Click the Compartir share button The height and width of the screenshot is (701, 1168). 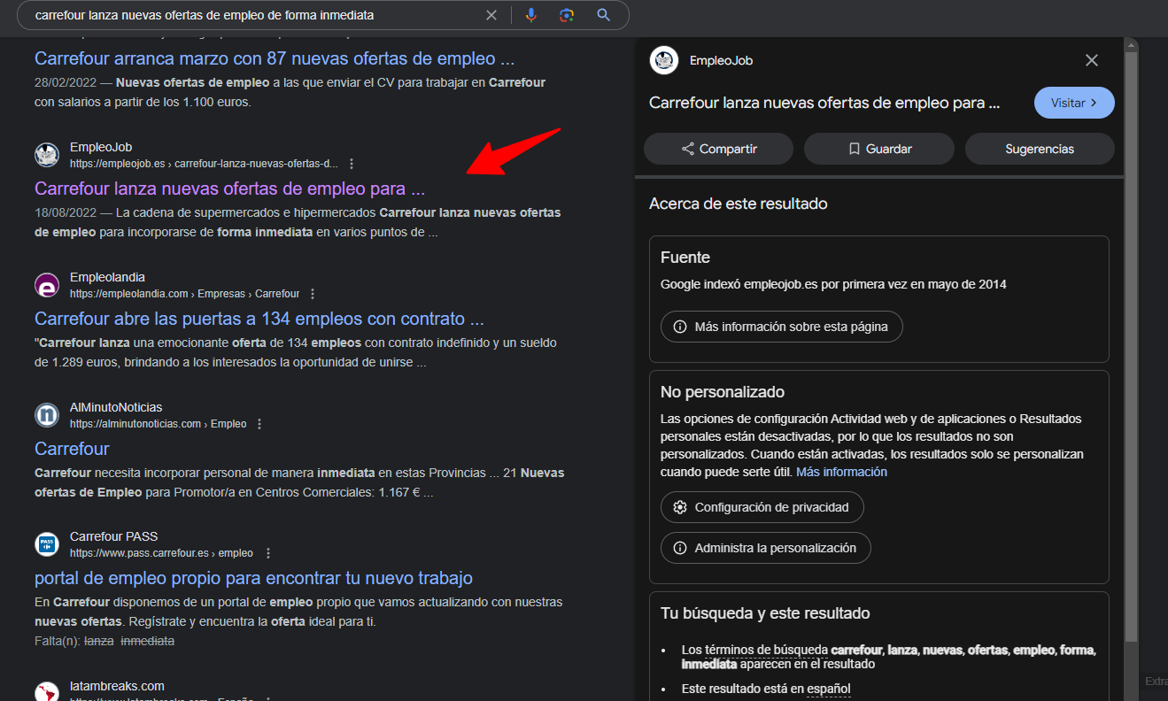(x=719, y=149)
